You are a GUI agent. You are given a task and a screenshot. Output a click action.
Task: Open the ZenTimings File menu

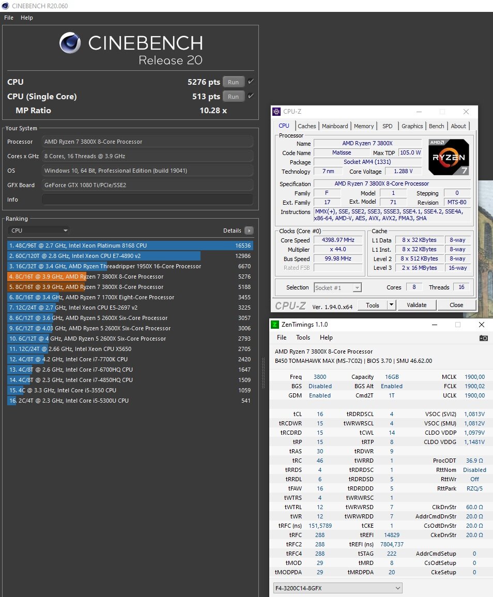pos(282,338)
